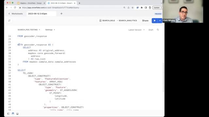Open search in worksheet magnifier icon
This screenshot has height=117, width=209.
[158, 30]
